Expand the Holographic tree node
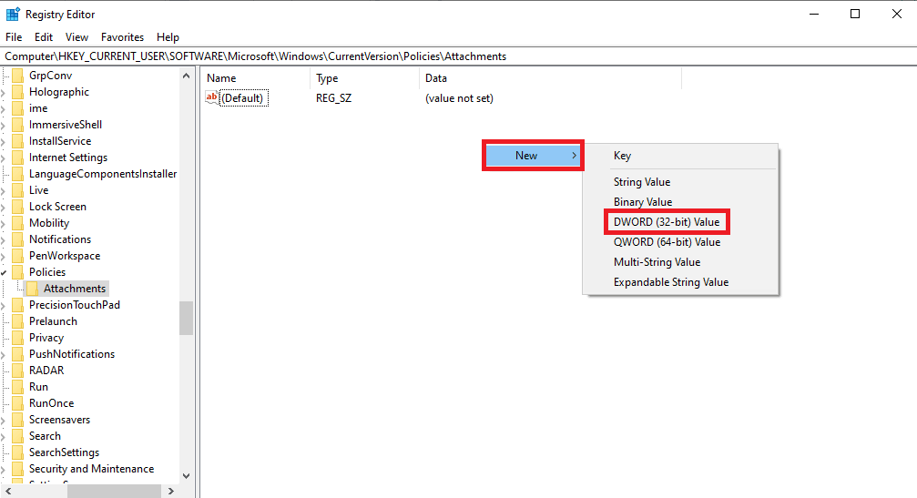The width and height of the screenshot is (917, 498). click(x=4, y=92)
